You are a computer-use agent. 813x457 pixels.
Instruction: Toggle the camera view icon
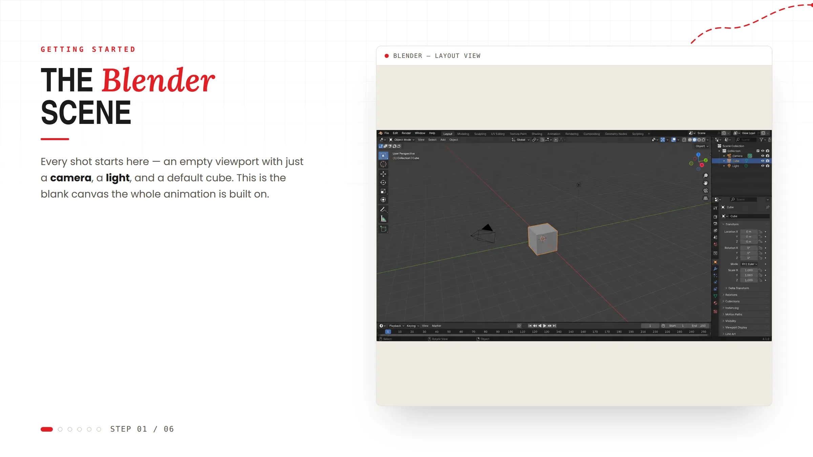coord(706,191)
